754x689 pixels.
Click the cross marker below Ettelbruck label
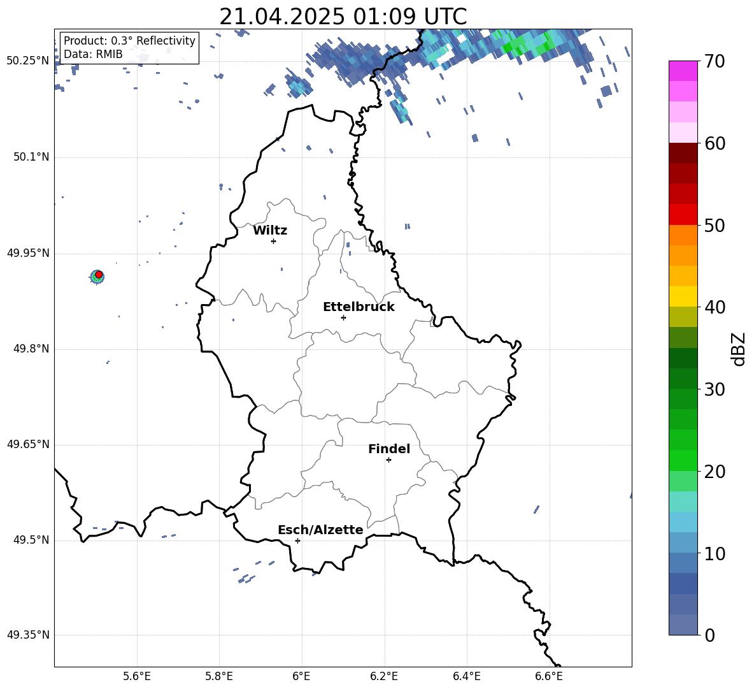[343, 317]
